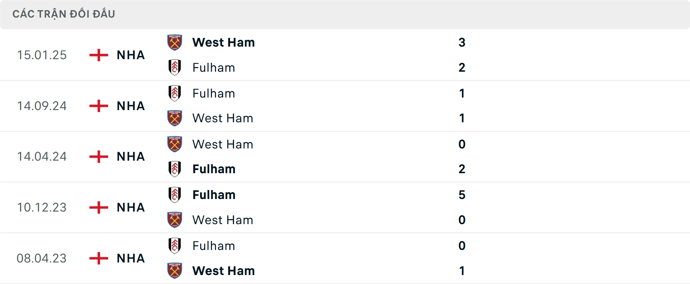
Task: Click the Fulham crest in the 15.01.25 match
Action: (x=175, y=67)
